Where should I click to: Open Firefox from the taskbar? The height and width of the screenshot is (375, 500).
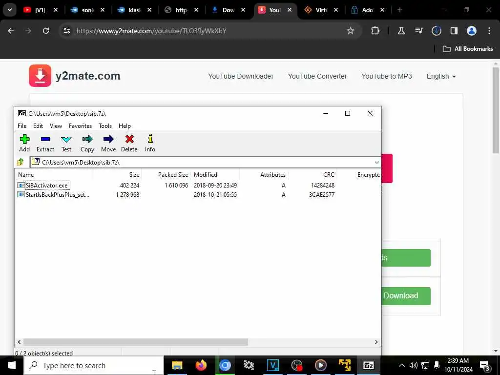[201, 365]
